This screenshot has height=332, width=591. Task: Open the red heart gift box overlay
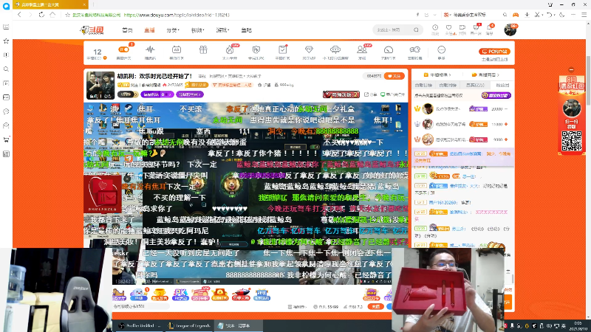pyautogui.click(x=103, y=194)
